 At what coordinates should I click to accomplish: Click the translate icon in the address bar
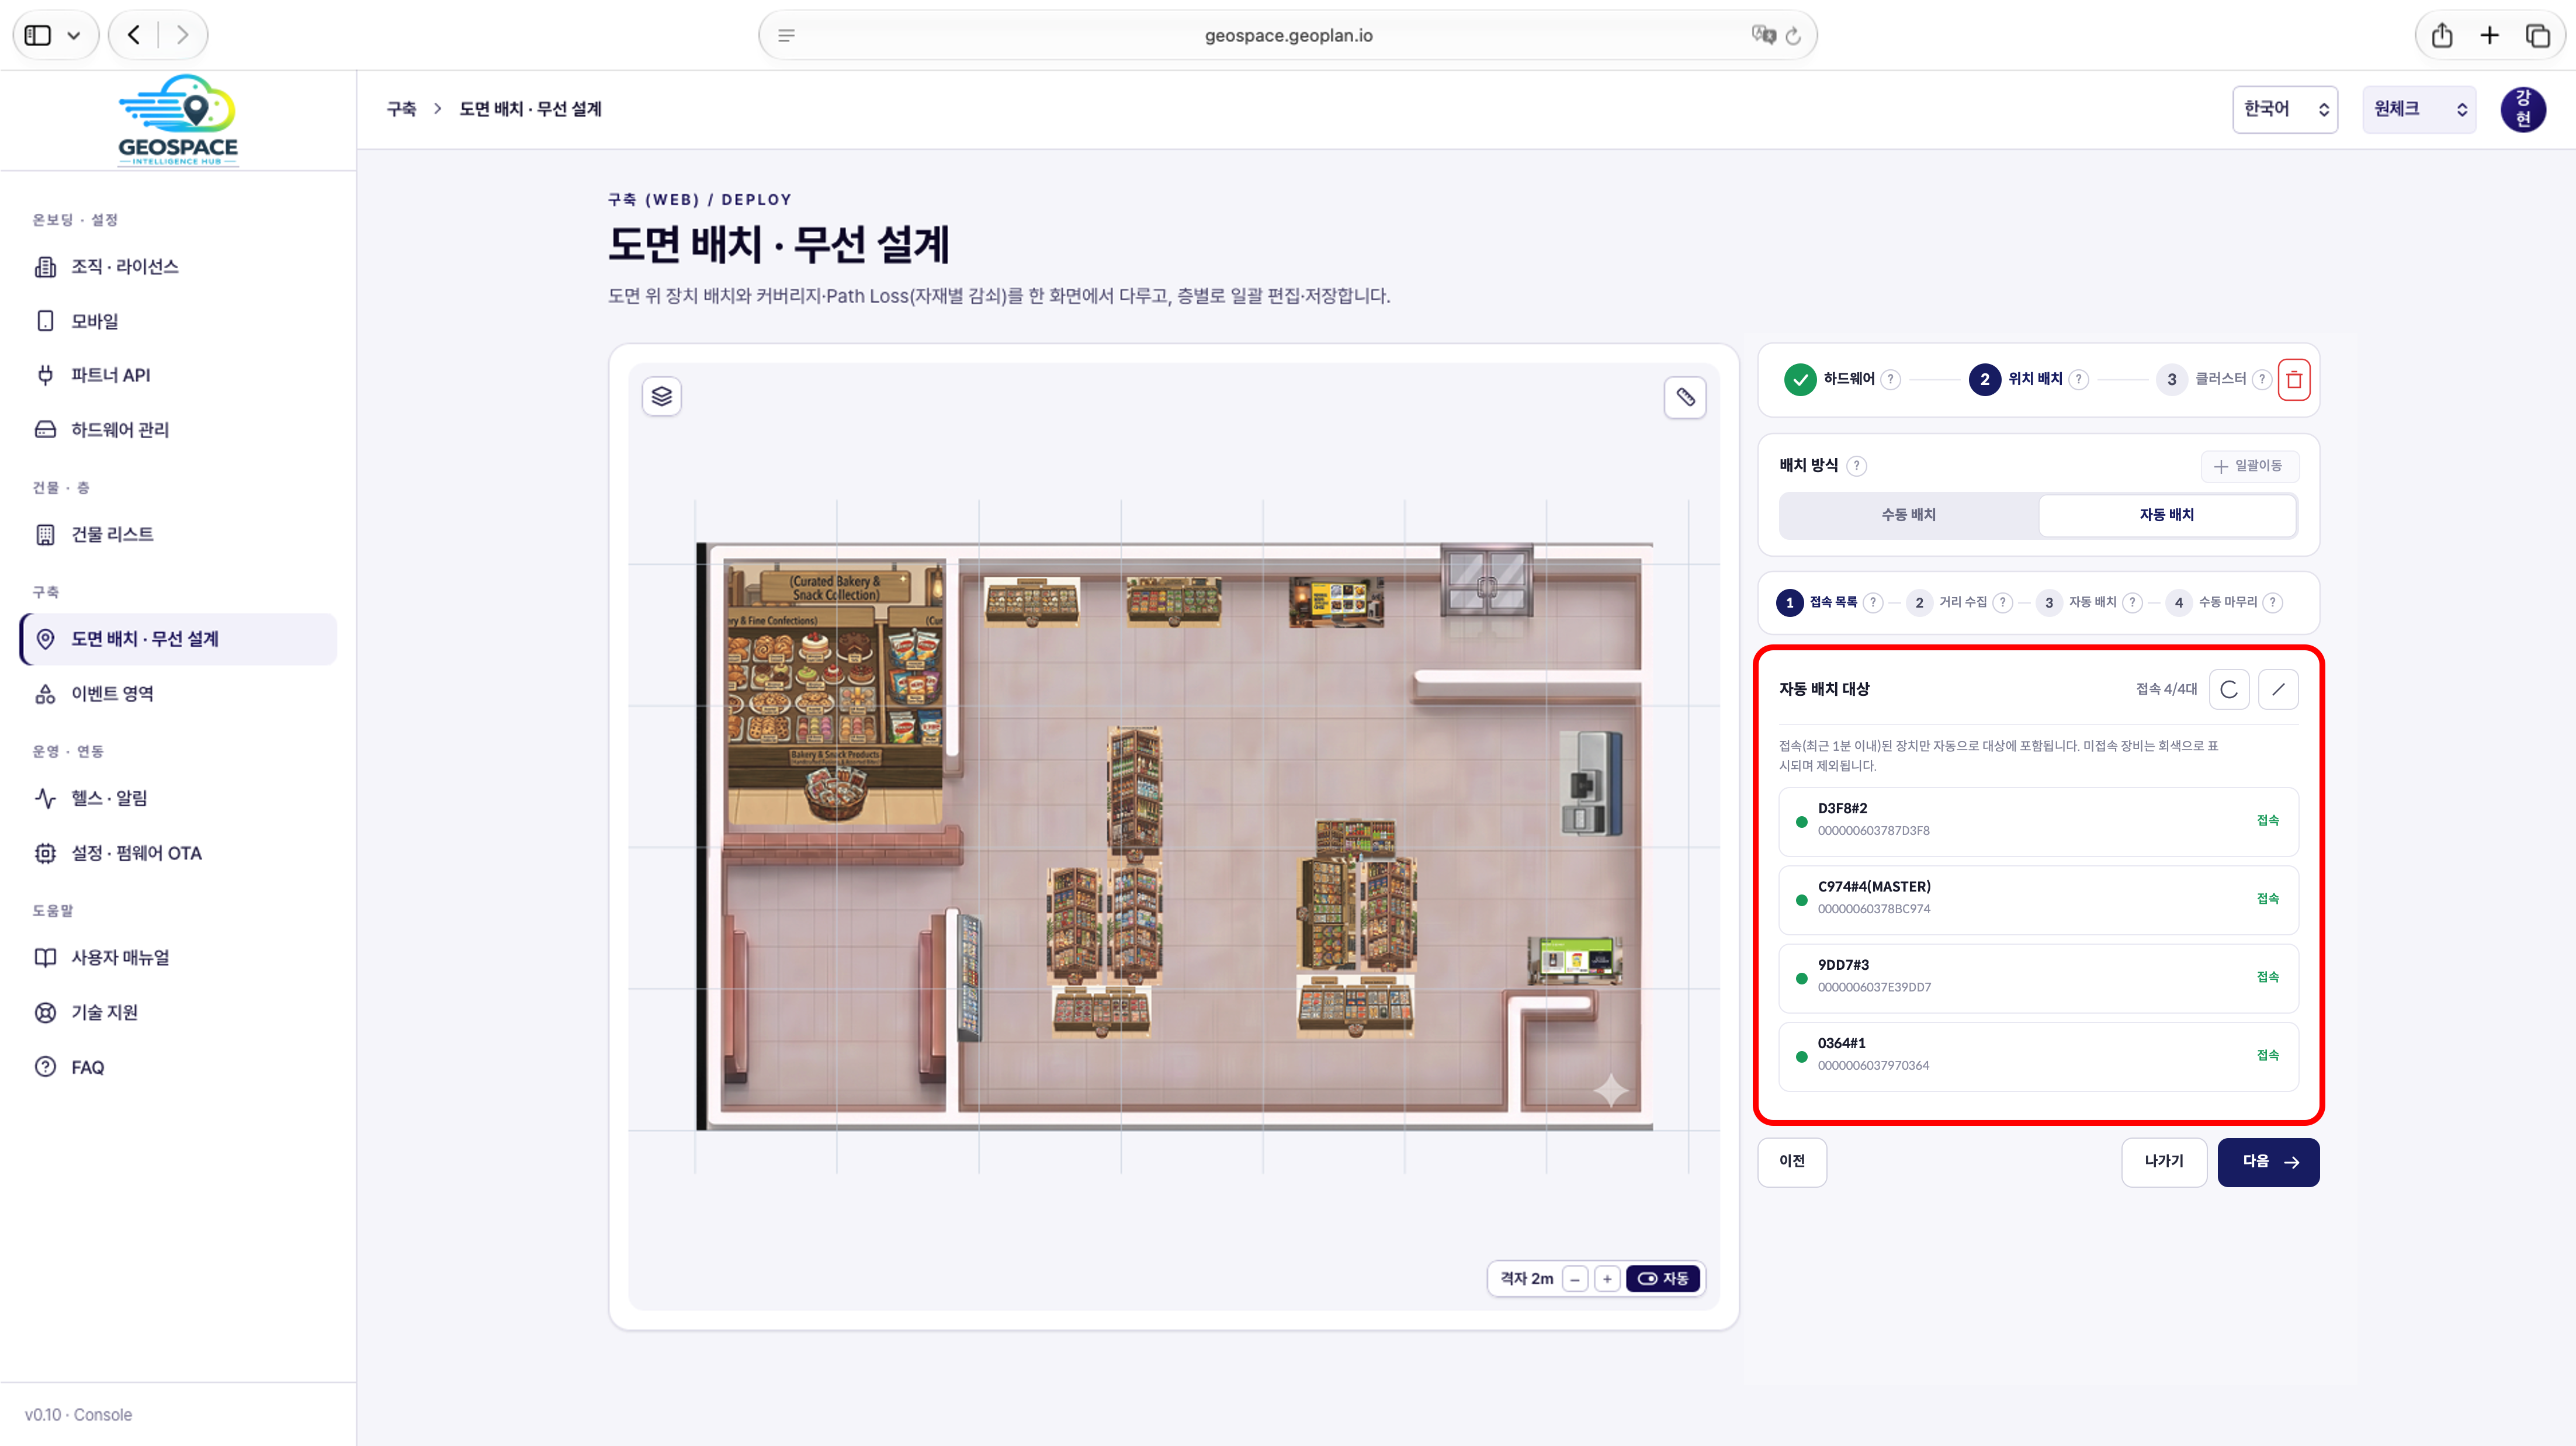click(1763, 36)
